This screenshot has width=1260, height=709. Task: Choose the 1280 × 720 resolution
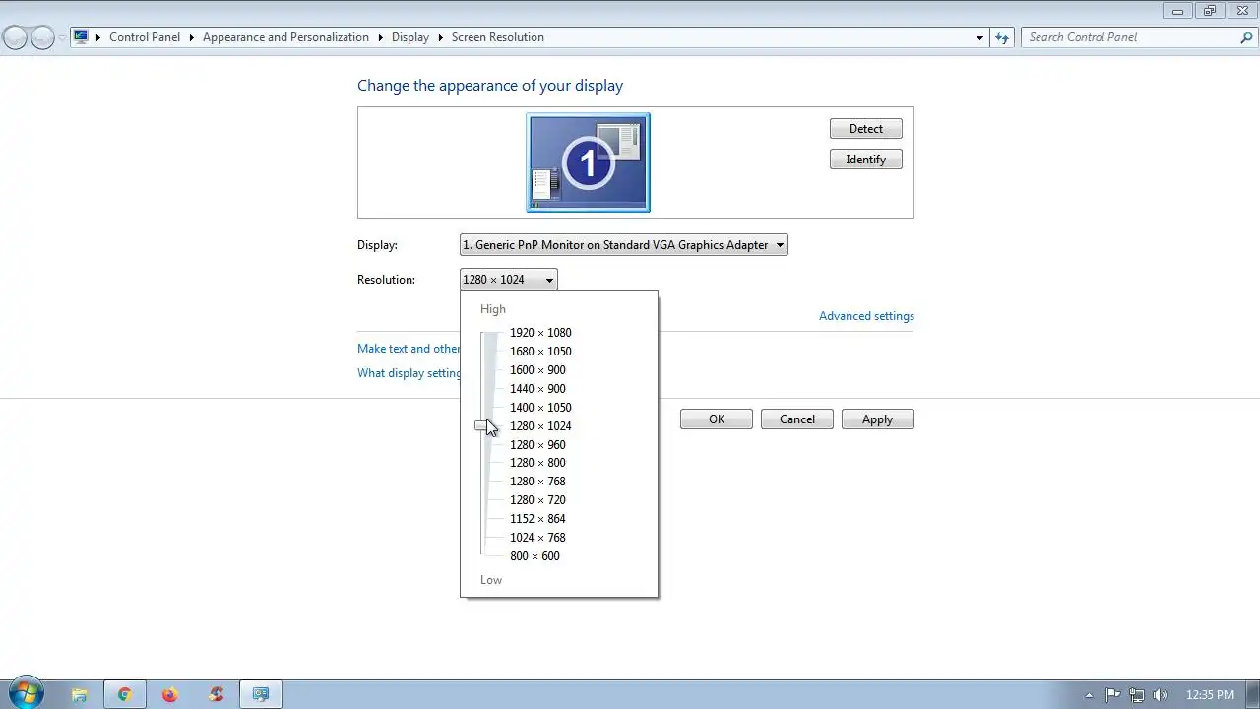537,500
